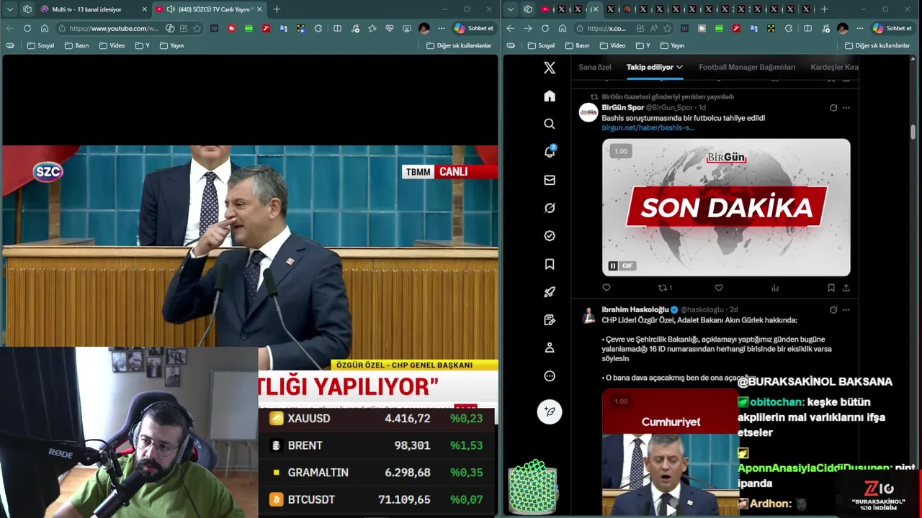Image resolution: width=922 pixels, height=518 pixels.
Task: Bookmark the BirGün Spor post
Action: [x=831, y=288]
